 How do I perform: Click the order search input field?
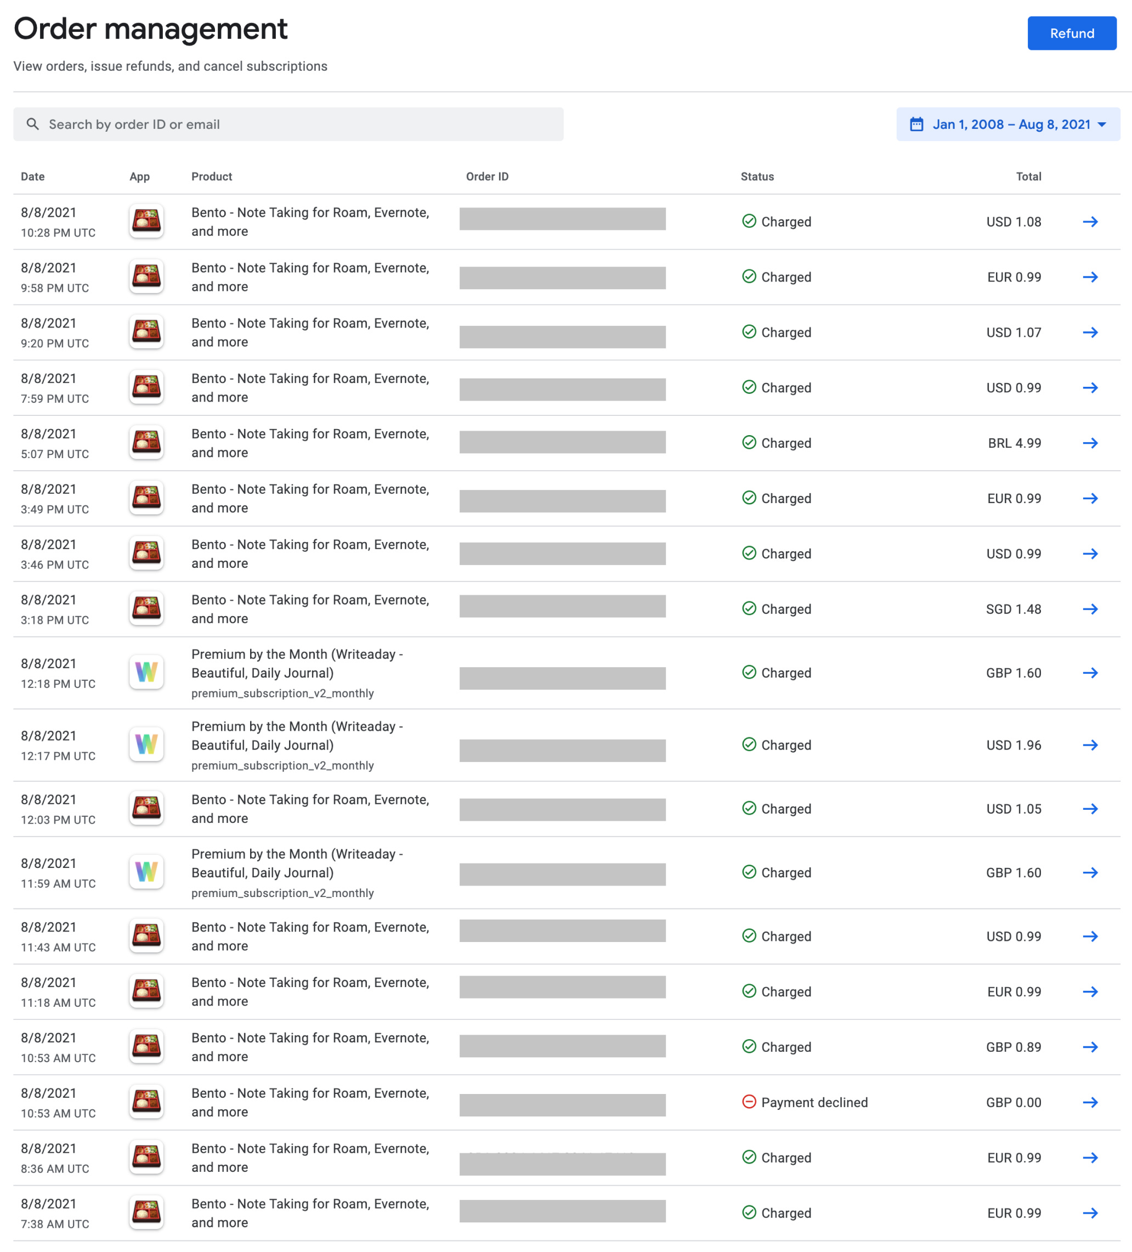point(298,124)
